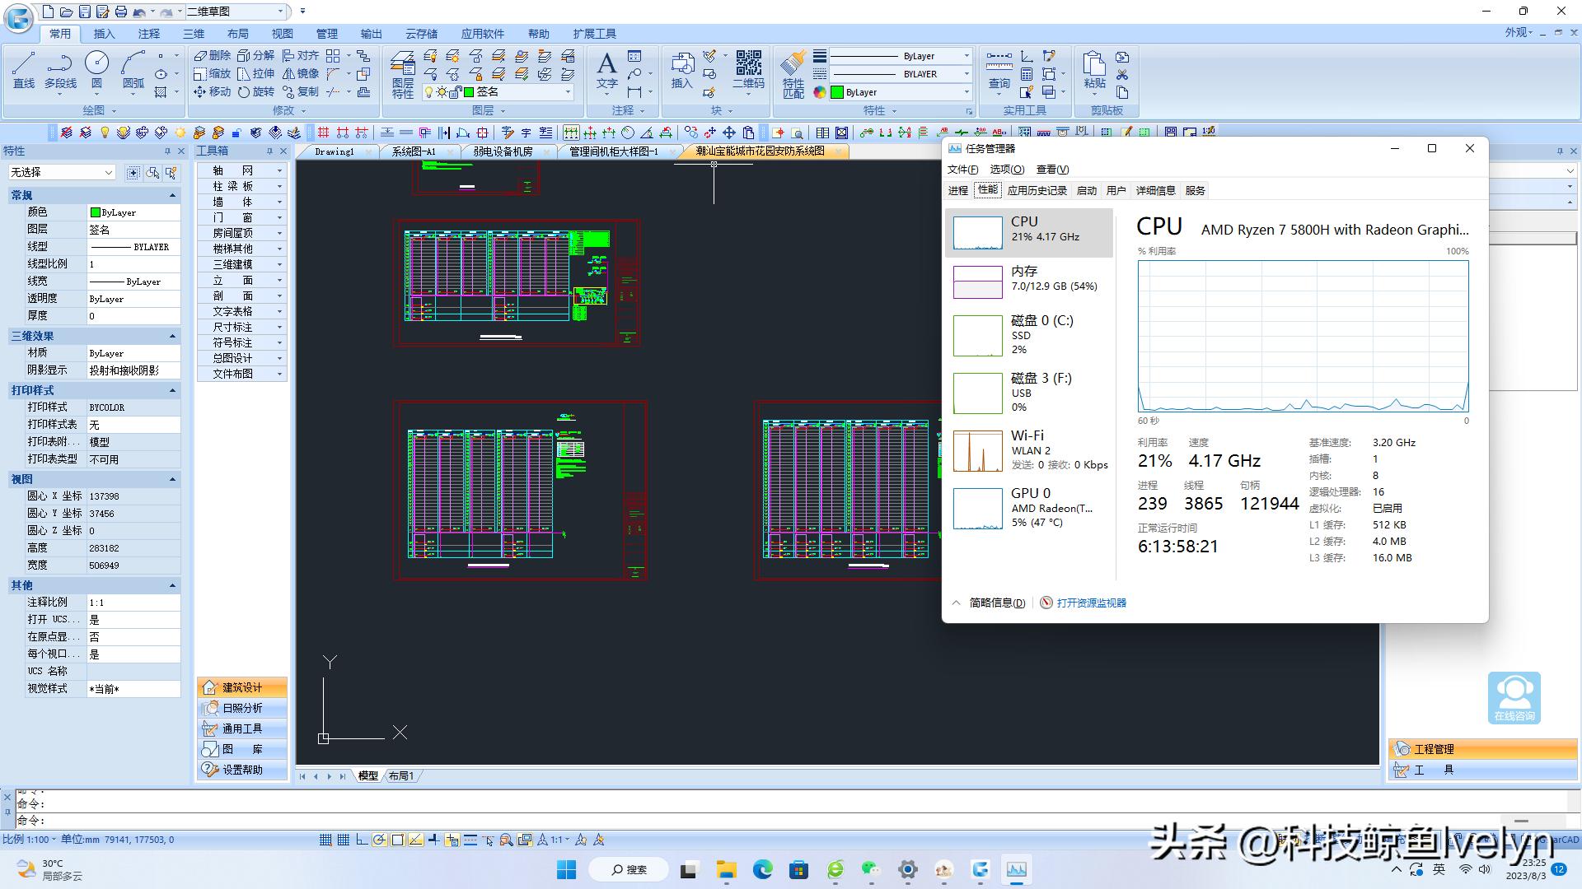1582x889 pixels.
Task: Open 打开资源监视器 link in Task Manager
Action: point(1090,603)
